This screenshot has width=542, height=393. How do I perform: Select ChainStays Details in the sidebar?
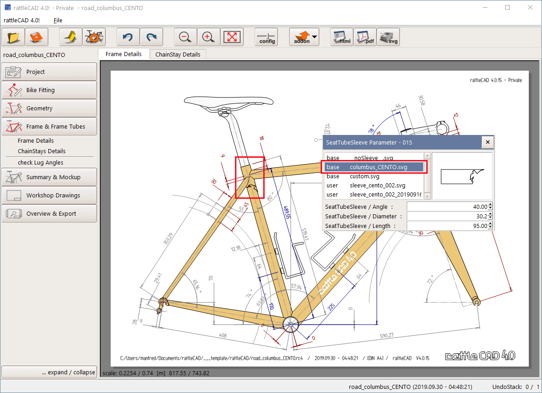tap(41, 151)
